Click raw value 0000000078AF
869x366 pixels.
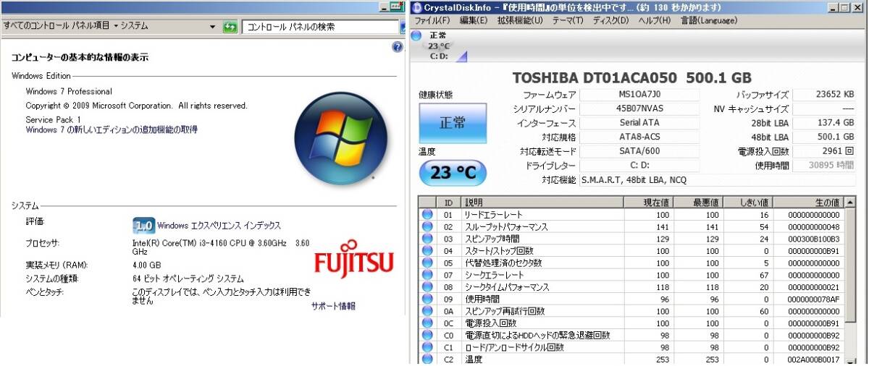(812, 299)
